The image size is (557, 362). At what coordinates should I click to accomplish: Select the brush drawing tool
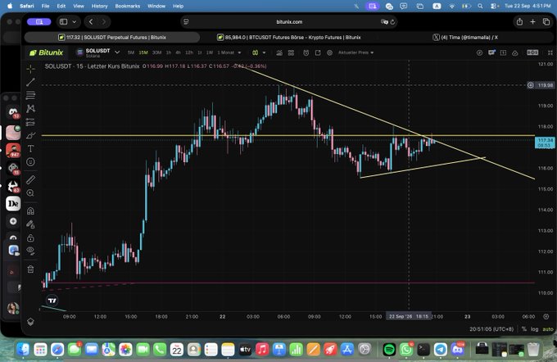[x=30, y=135]
